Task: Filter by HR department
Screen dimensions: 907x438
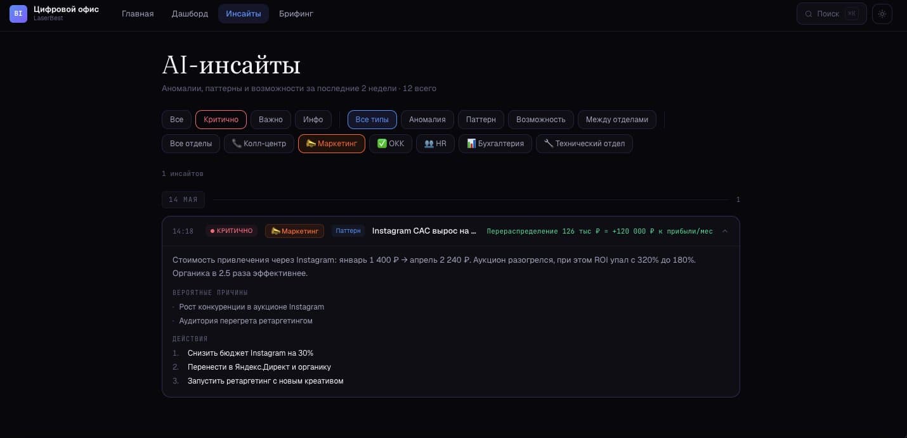Action: pos(435,144)
